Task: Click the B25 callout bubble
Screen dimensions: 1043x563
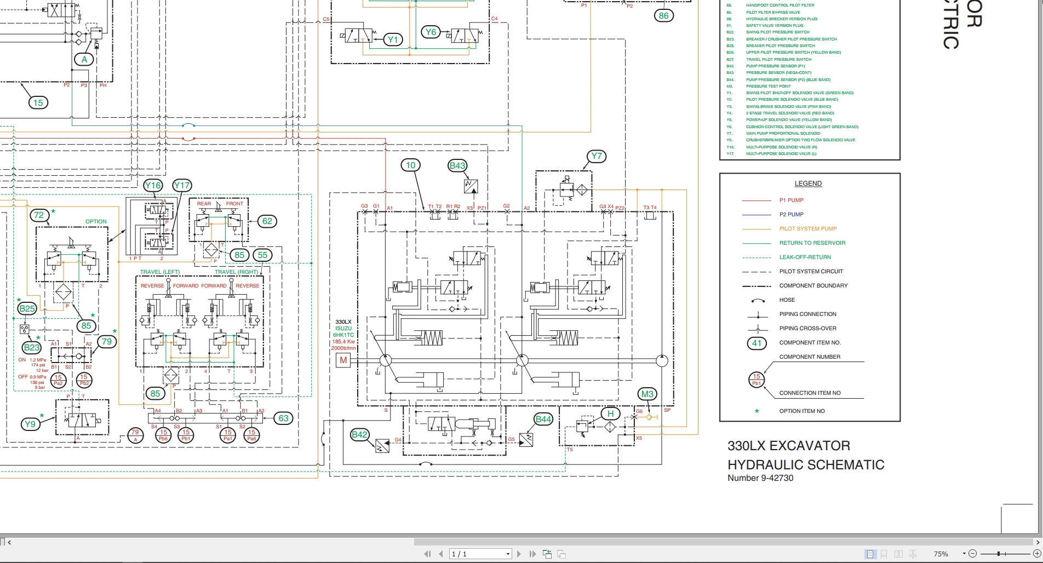Action: (27, 308)
